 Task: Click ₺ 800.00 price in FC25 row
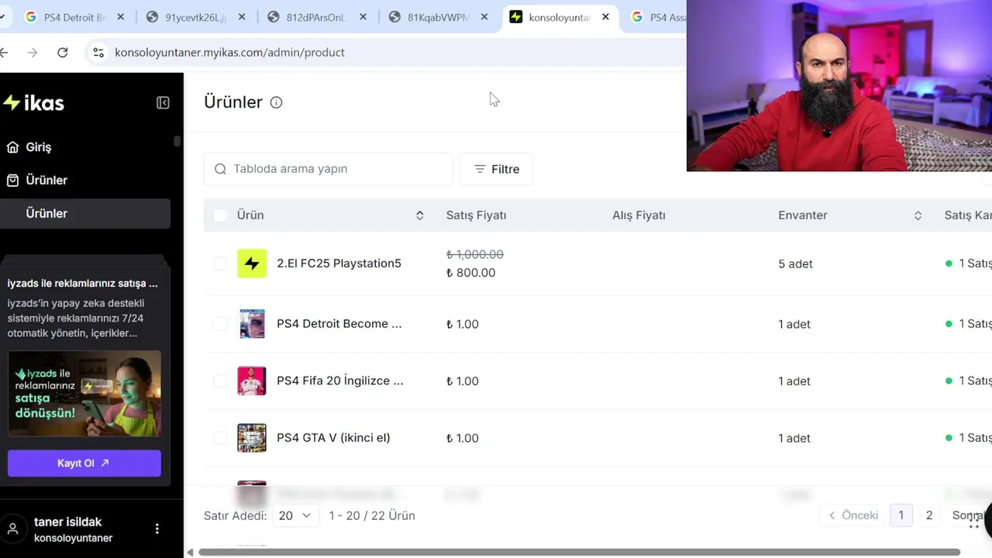click(x=470, y=273)
